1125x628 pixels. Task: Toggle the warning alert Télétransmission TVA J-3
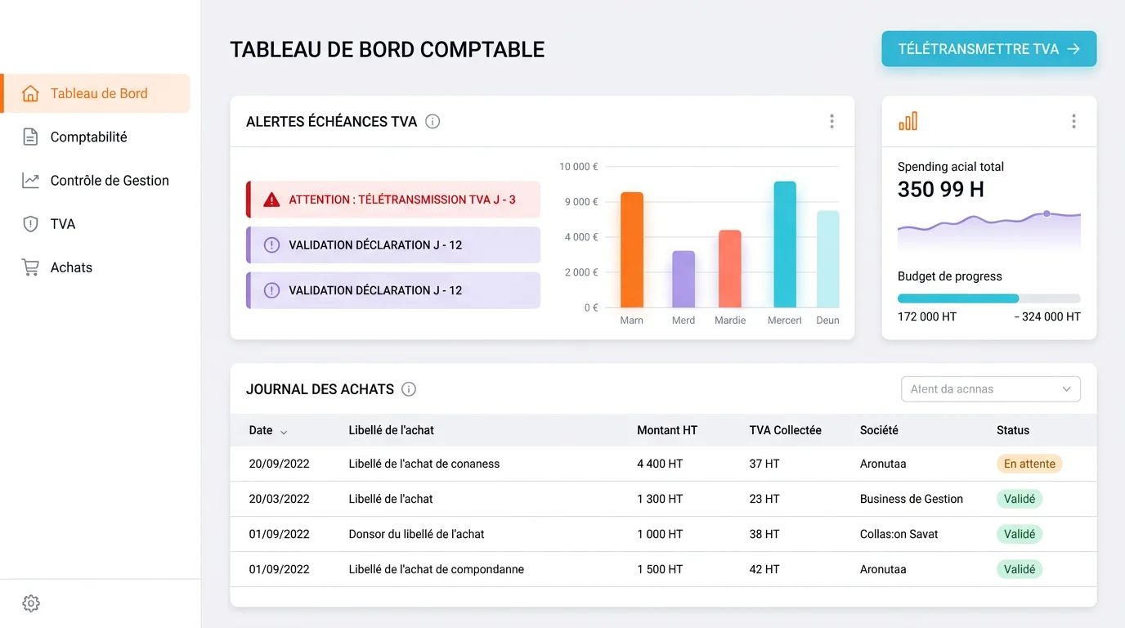point(392,199)
